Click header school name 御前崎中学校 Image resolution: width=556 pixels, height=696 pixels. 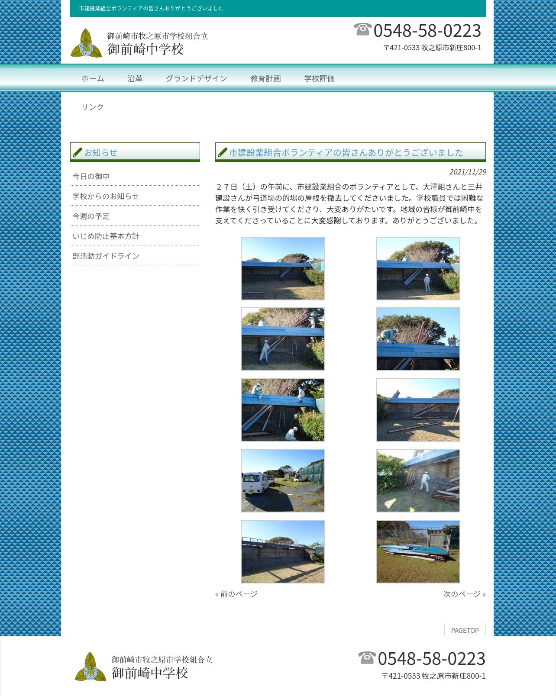[x=145, y=49]
